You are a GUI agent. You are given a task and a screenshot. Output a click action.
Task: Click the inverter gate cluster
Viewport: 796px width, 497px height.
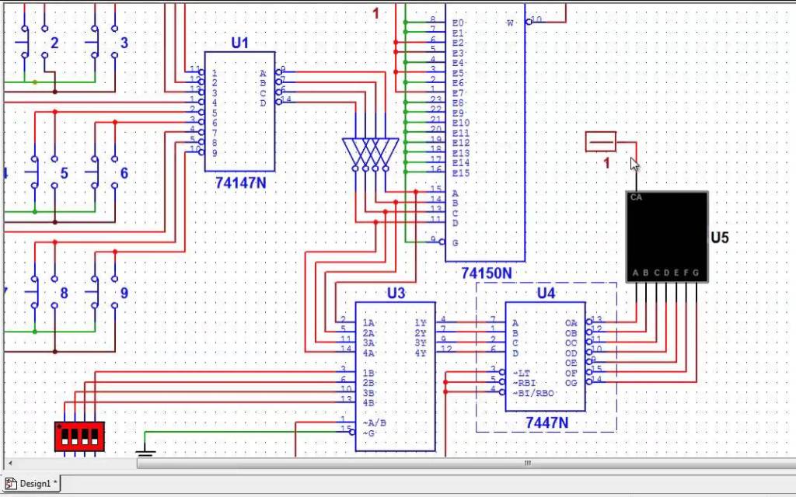point(370,154)
